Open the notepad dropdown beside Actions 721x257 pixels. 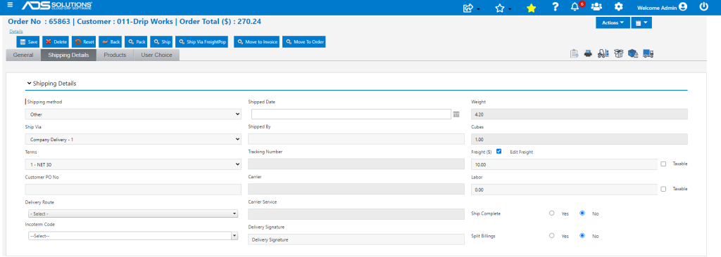pos(641,22)
